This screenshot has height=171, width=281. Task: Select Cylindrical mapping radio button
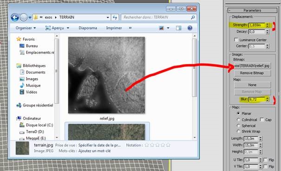click(238, 119)
